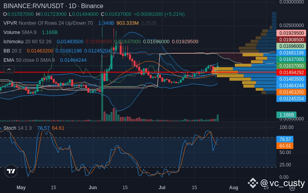The width and height of the screenshot is (308, 193).
Task: Click the Jun label on the time axis
Action: pyautogui.click(x=93, y=188)
